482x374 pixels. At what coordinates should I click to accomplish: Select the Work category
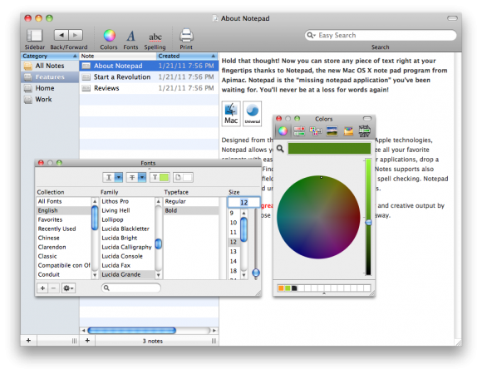tap(50, 99)
